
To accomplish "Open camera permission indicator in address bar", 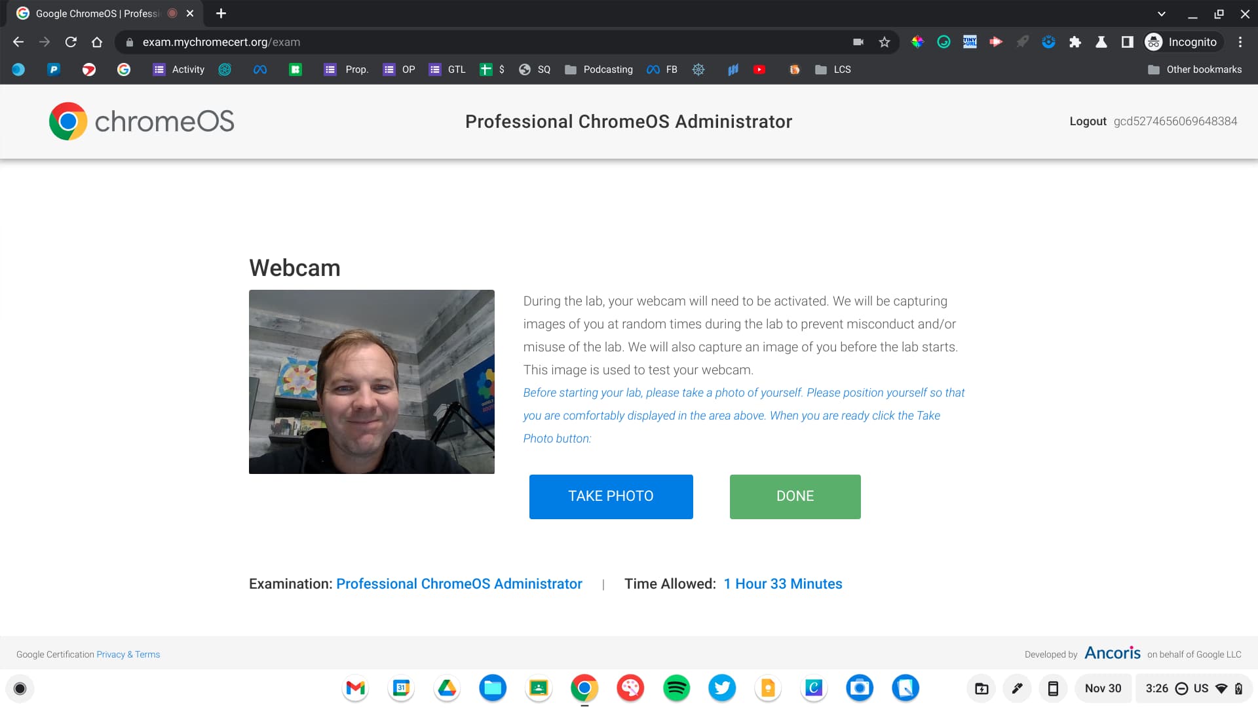I will [x=858, y=42].
